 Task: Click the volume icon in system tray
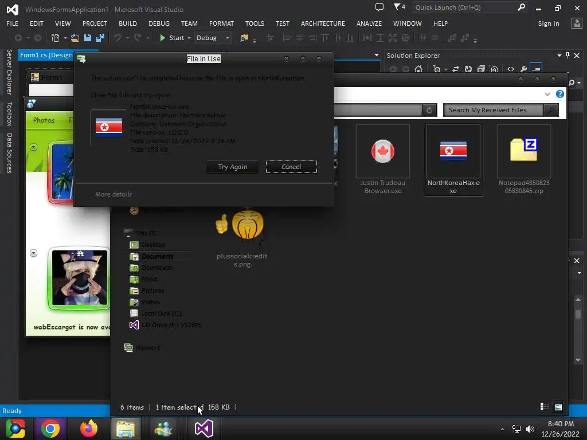530,429
